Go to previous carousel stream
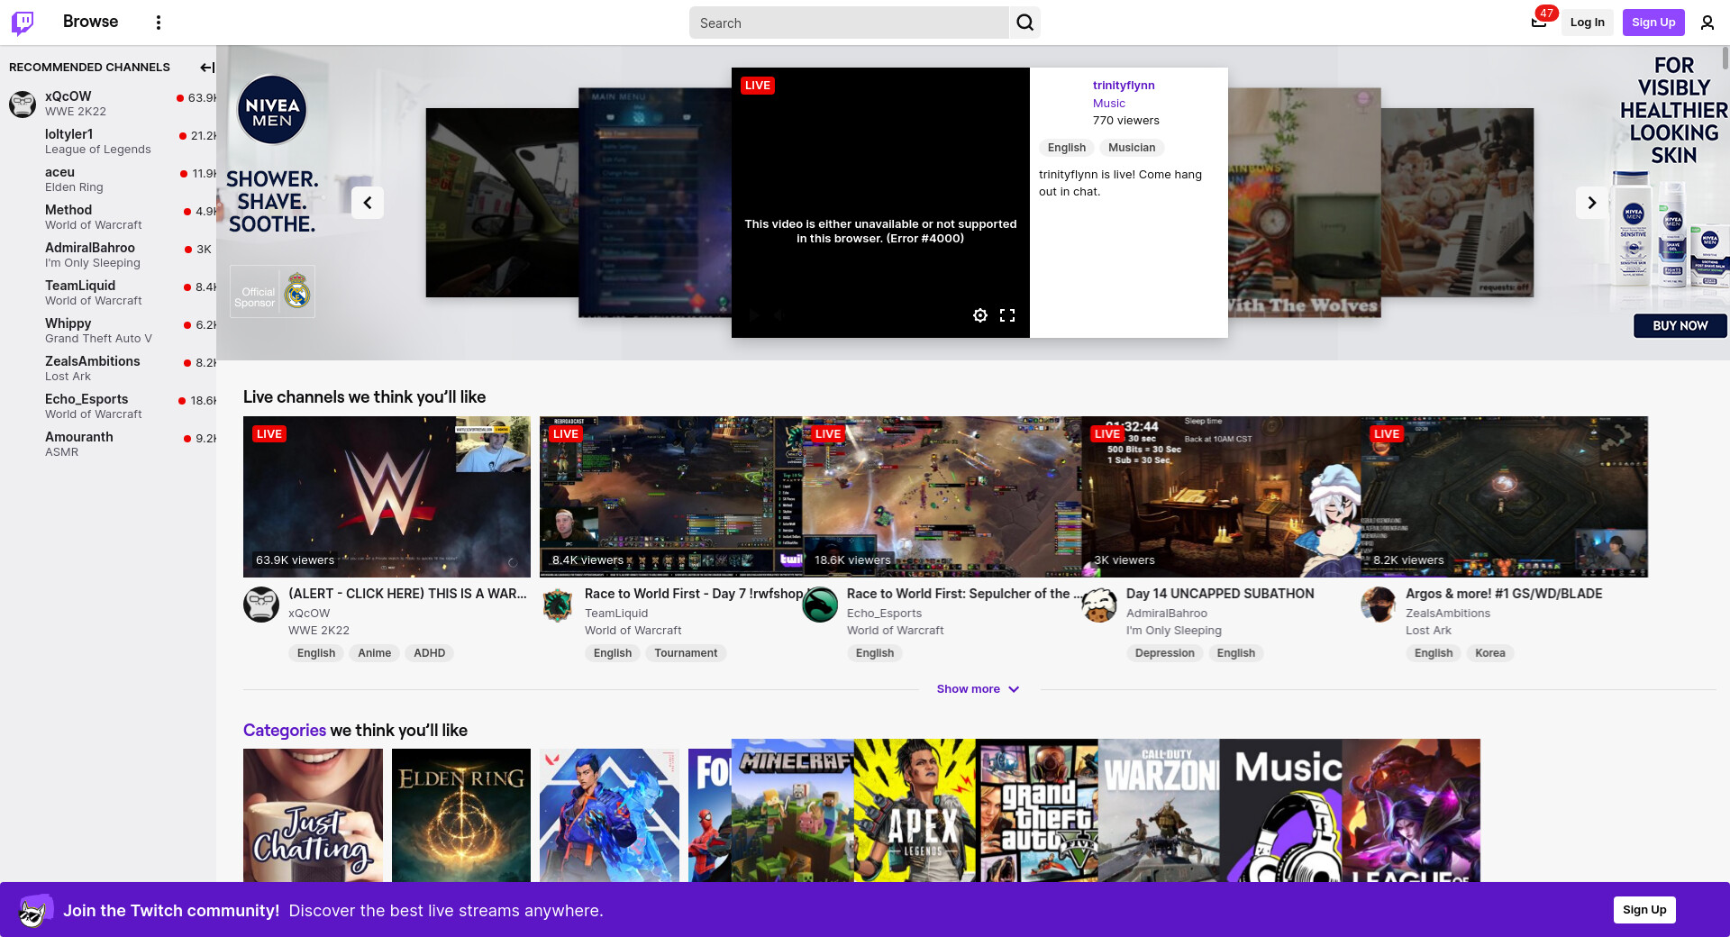This screenshot has height=937, width=1730. pos(368,203)
